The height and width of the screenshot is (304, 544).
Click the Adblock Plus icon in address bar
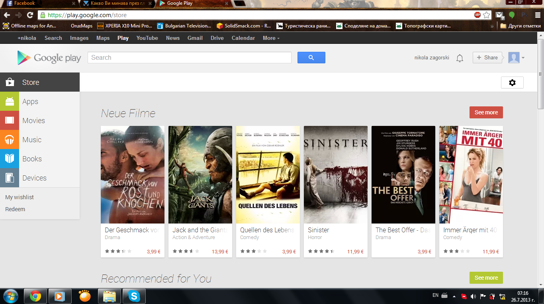(x=477, y=15)
